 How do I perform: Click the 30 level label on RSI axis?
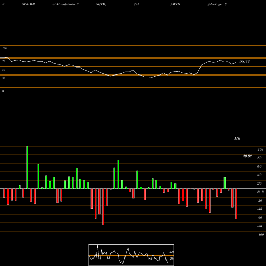tap(4, 78)
